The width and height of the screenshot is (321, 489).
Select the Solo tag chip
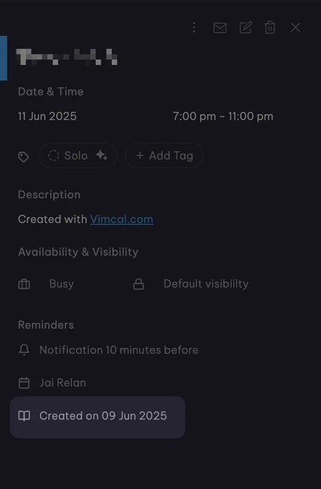78,155
